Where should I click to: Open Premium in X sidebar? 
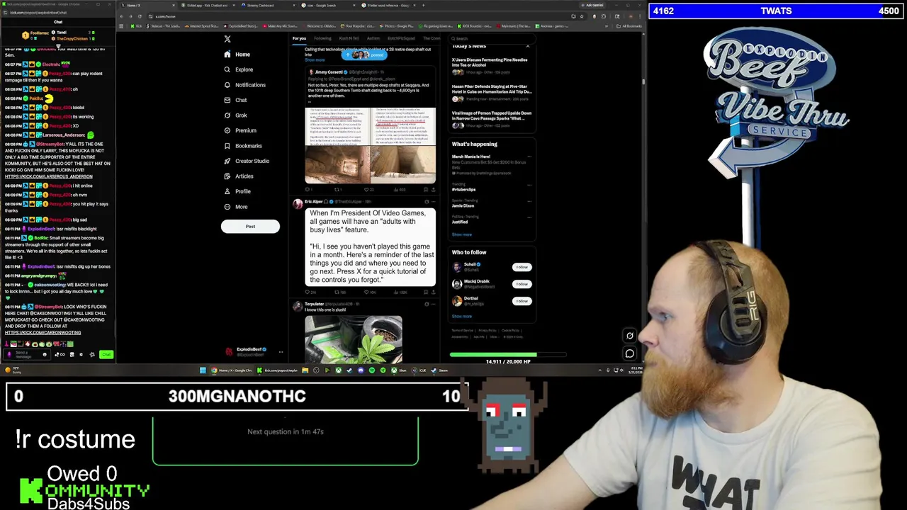(x=240, y=130)
